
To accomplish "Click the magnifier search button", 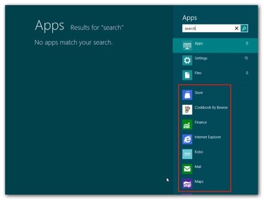I will click(244, 28).
